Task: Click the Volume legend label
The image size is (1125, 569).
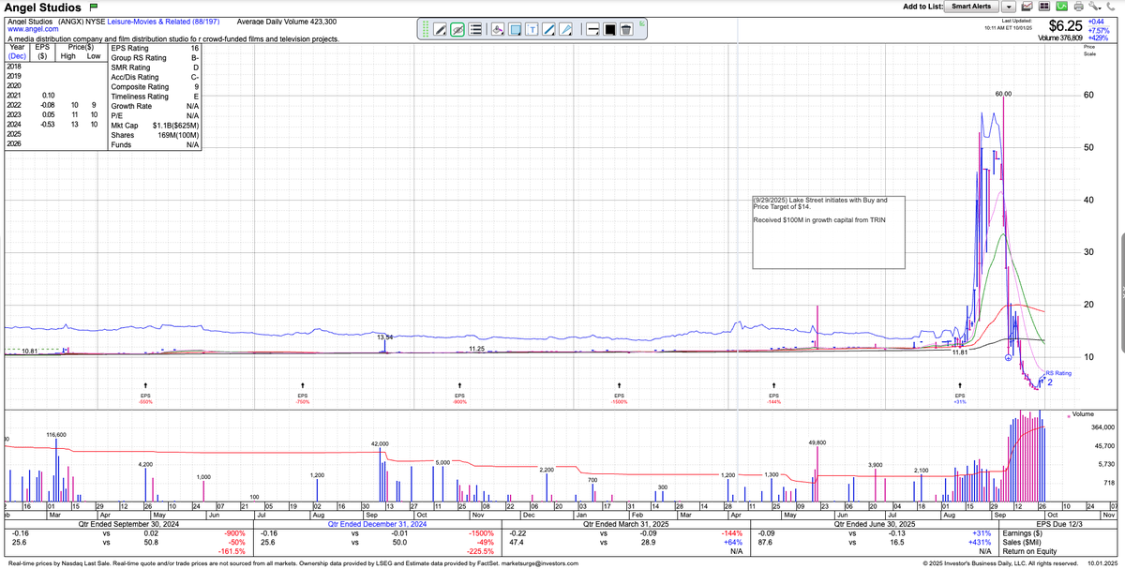Action: click(1082, 413)
